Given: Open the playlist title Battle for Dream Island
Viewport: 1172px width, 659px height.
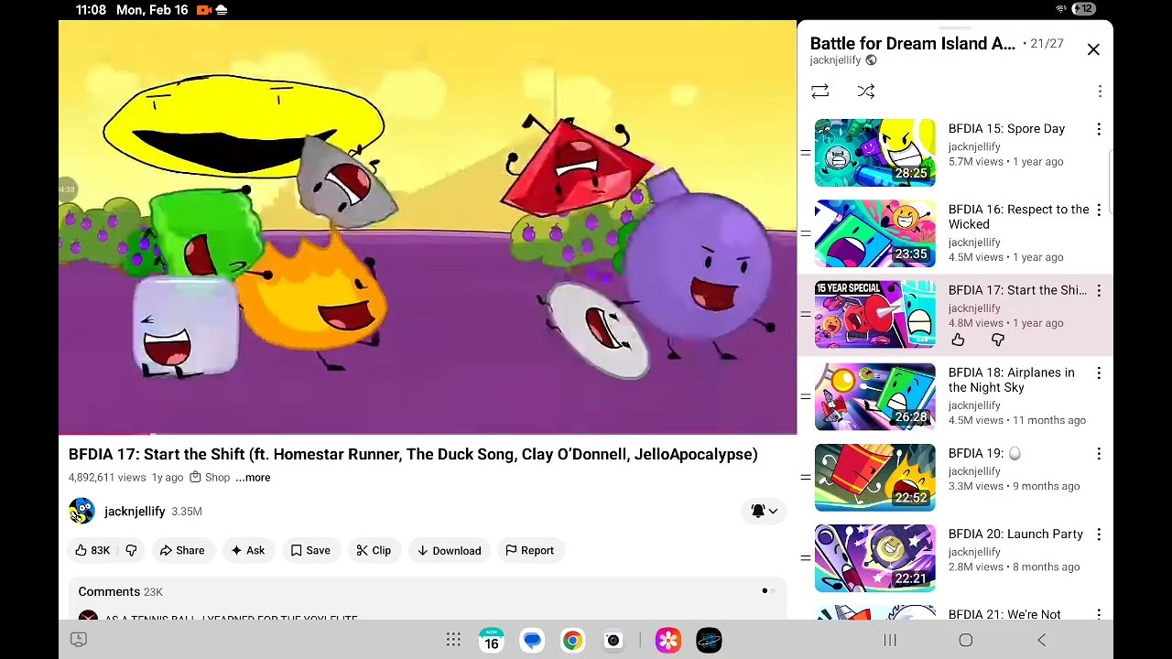Looking at the screenshot, I should [x=912, y=43].
